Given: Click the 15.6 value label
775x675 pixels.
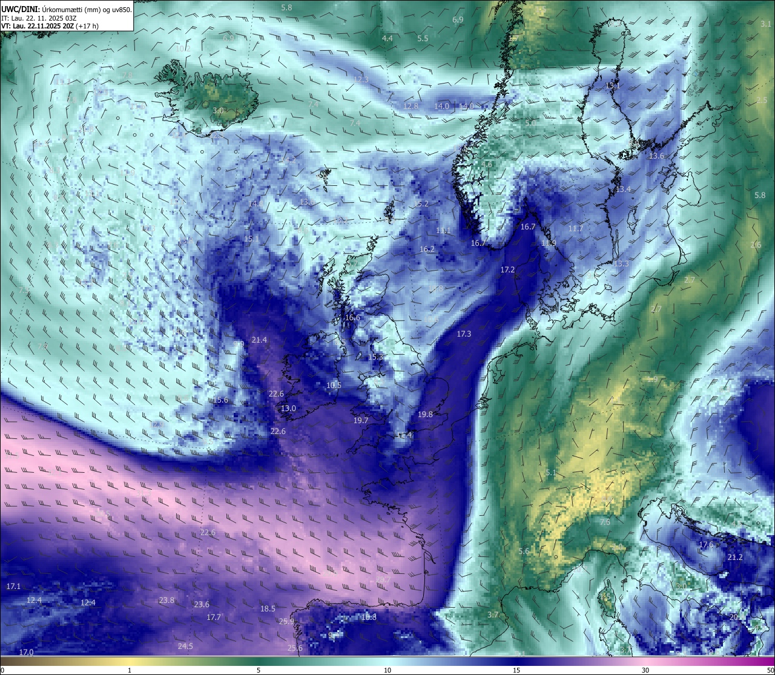Looking at the screenshot, I should (220, 400).
